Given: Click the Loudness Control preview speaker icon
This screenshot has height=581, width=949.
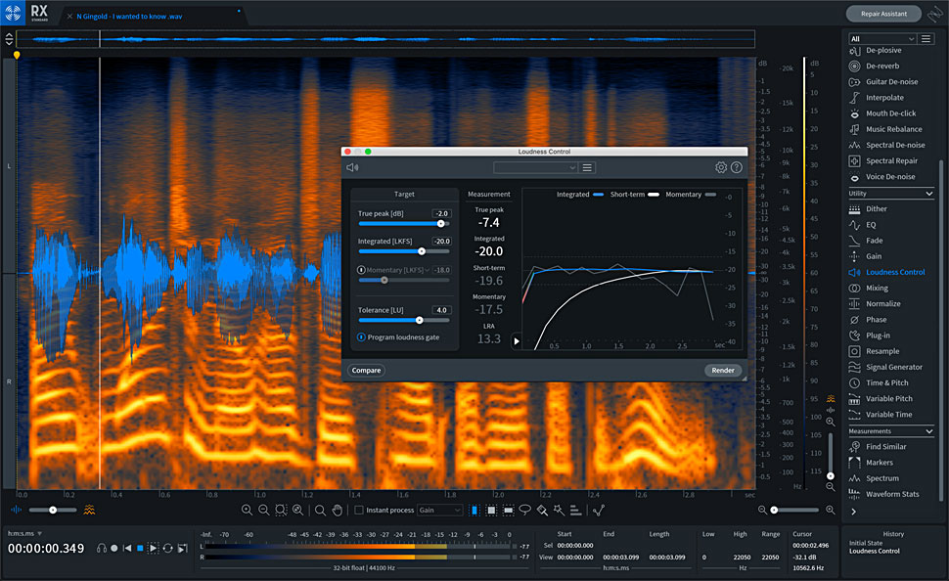Looking at the screenshot, I should tap(352, 167).
